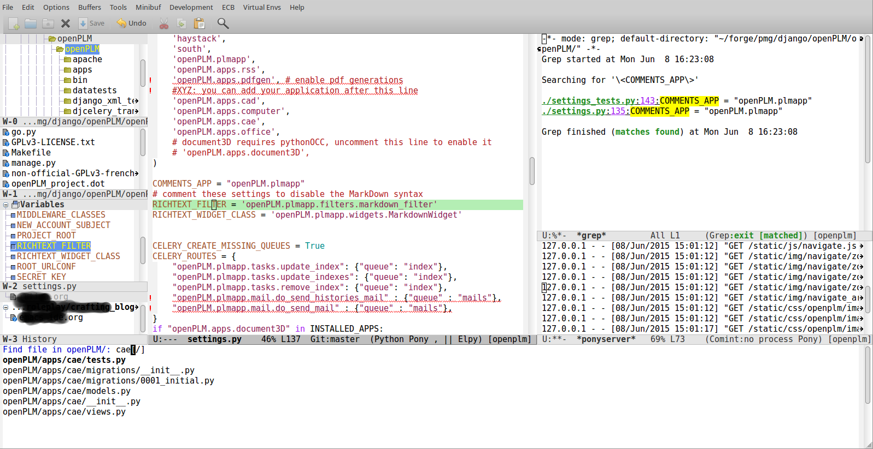873x449 pixels.
Task: Click file icon next to go.py
Action: (6, 132)
